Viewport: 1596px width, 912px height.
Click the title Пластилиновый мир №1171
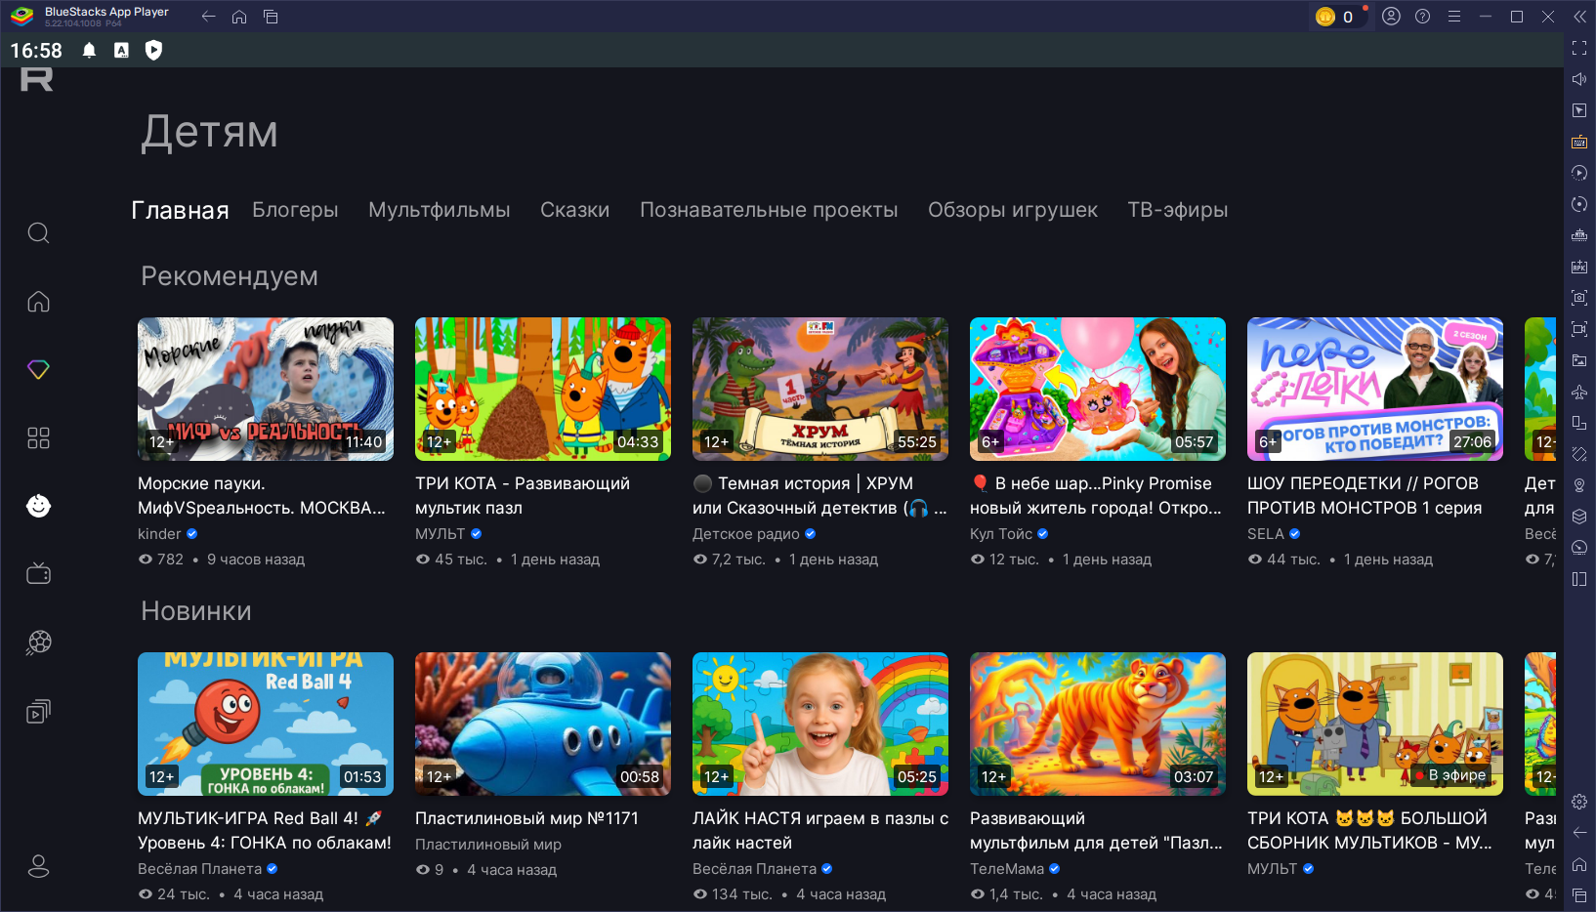click(x=526, y=818)
